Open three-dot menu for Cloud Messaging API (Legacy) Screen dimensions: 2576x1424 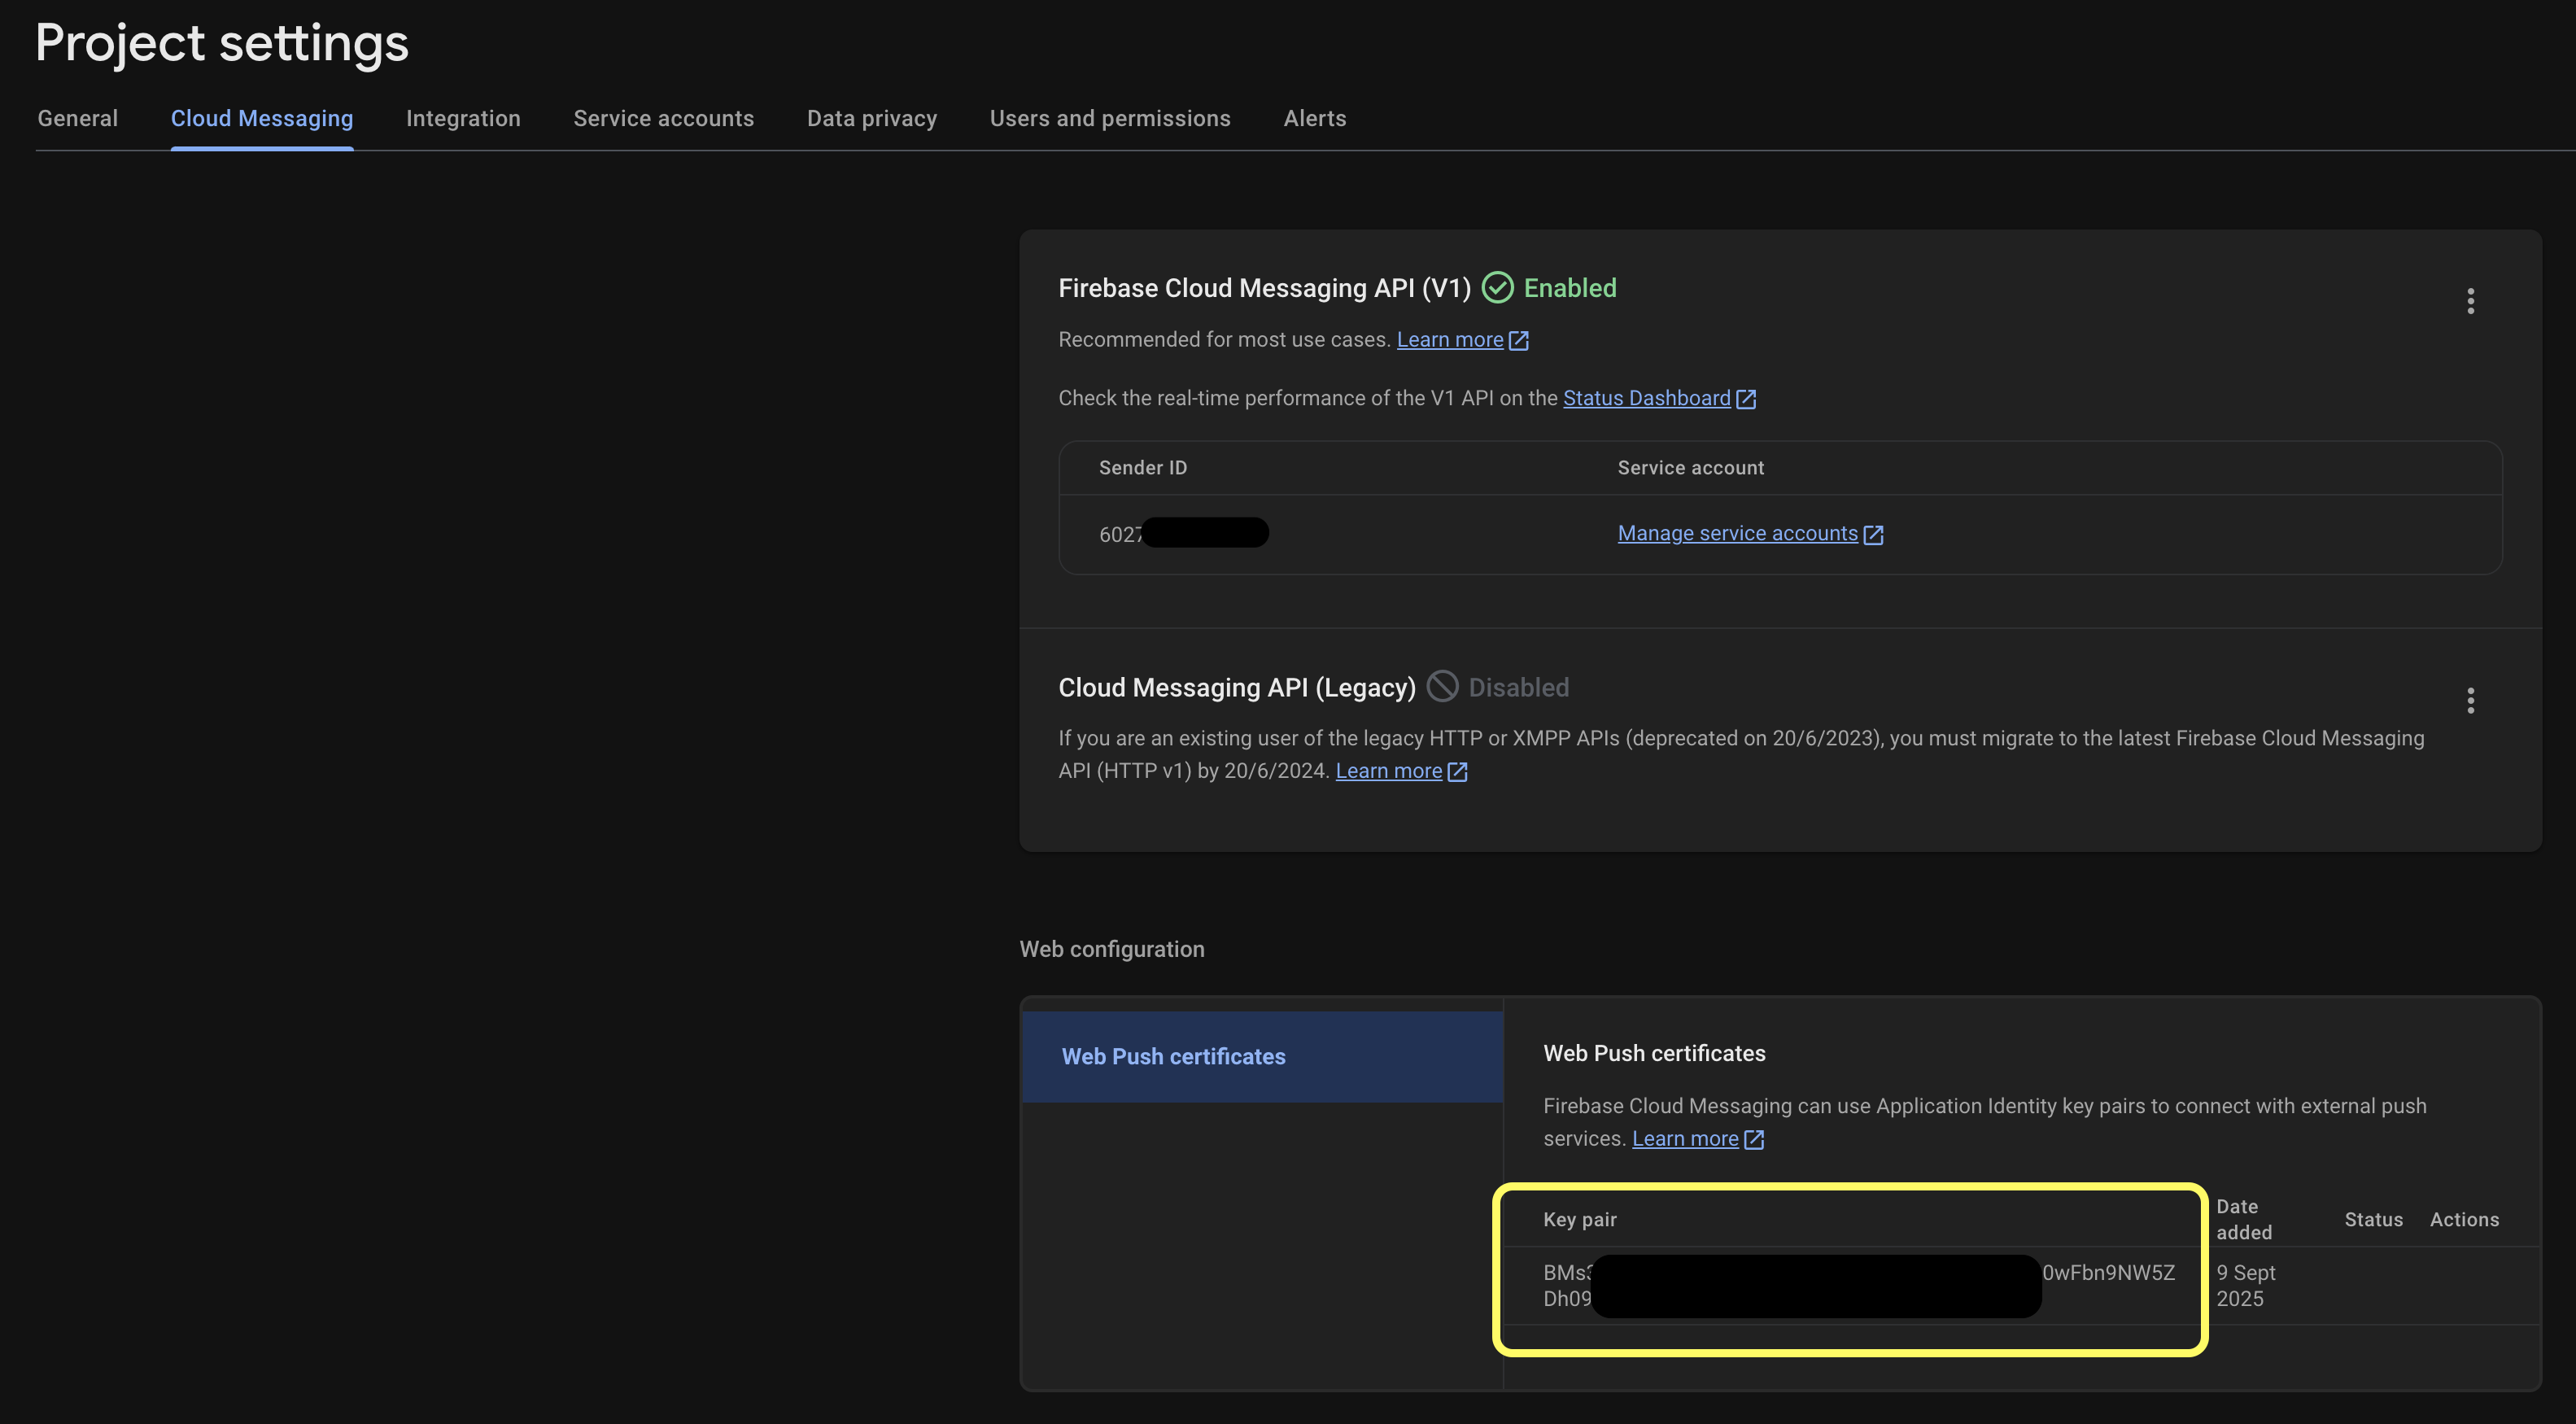coord(2470,700)
